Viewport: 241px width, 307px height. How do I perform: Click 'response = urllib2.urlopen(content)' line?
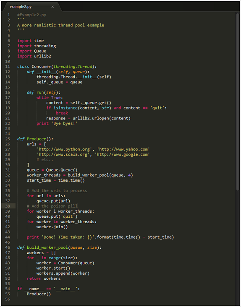88,118
